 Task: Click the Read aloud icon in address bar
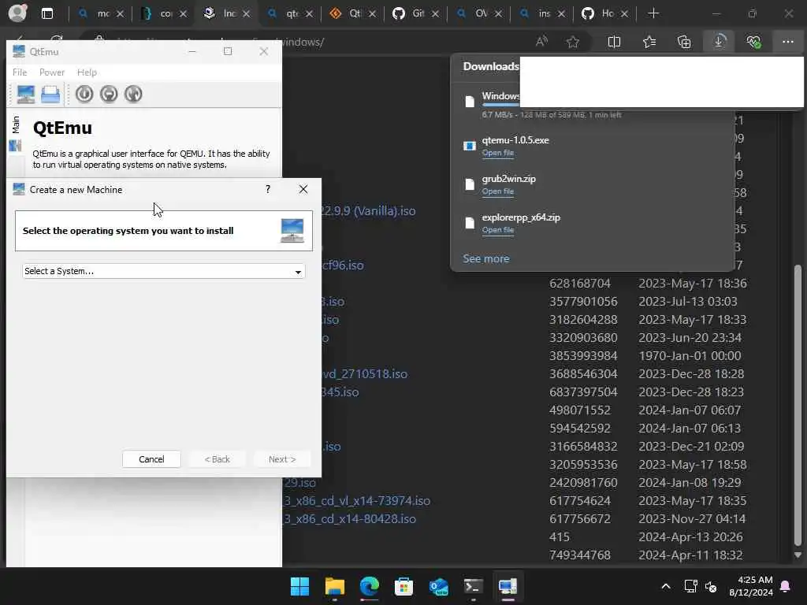click(541, 42)
